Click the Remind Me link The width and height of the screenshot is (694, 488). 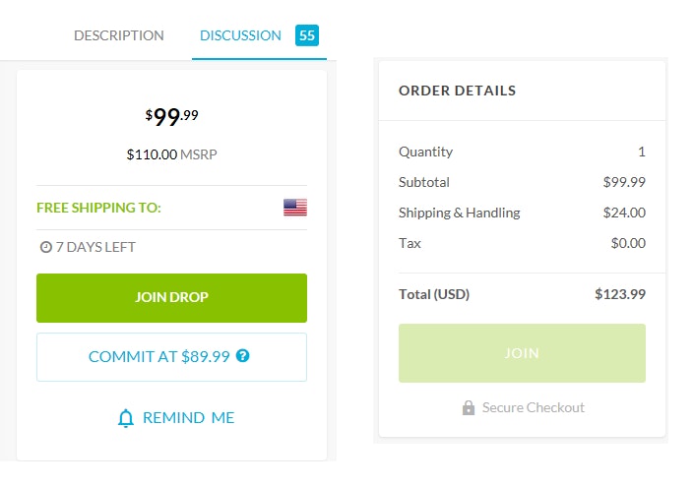[x=188, y=418]
